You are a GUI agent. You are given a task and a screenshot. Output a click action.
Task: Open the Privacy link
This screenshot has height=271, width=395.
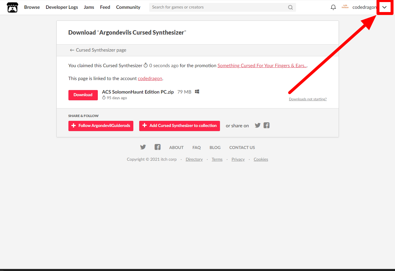(238, 160)
